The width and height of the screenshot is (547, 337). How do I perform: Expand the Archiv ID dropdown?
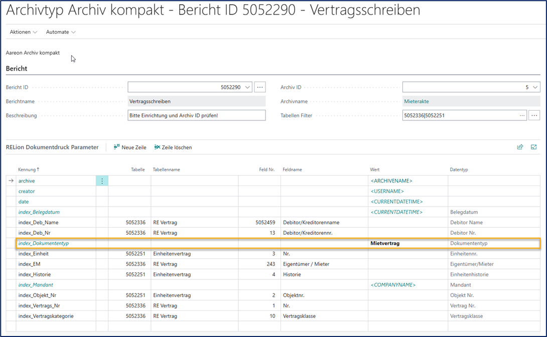(535, 87)
